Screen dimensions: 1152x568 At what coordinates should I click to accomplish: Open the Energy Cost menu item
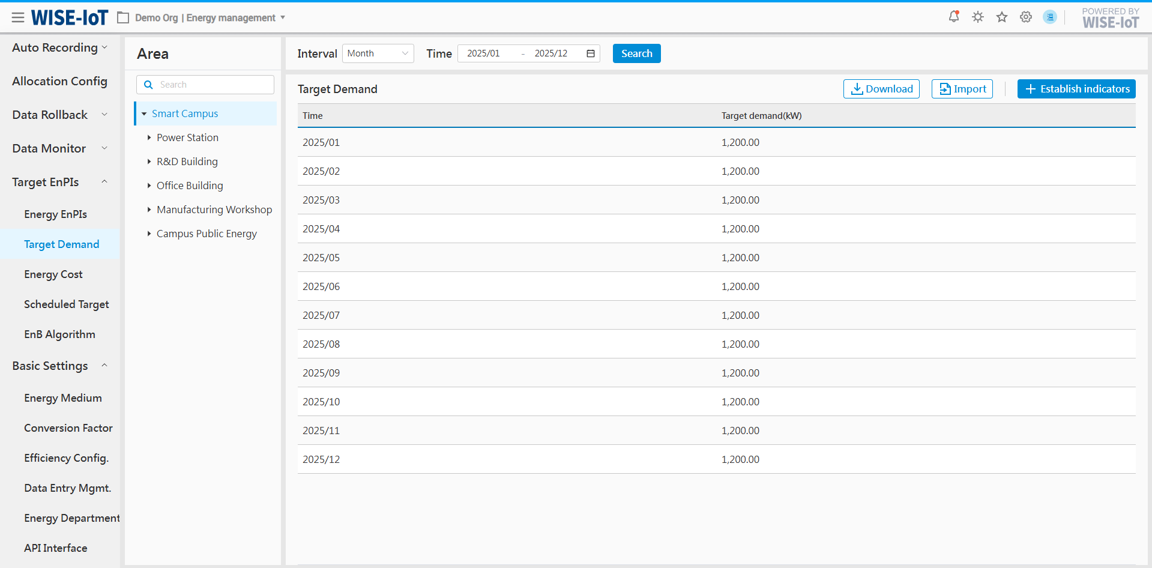[53, 274]
